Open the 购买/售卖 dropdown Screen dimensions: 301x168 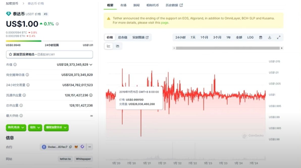pyautogui.click(x=16, y=128)
